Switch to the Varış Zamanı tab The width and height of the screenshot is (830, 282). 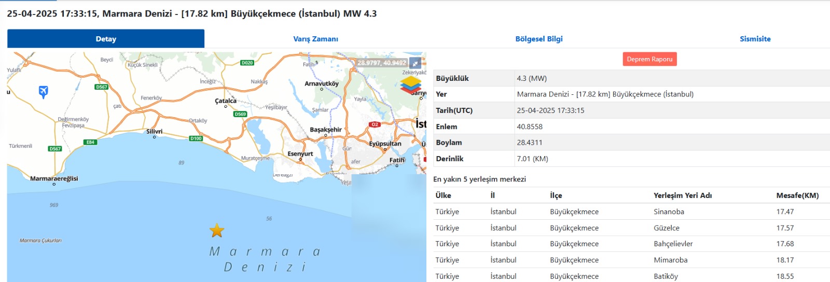point(315,39)
